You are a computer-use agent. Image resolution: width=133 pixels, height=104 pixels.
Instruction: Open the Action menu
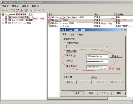click(x=15, y=6)
